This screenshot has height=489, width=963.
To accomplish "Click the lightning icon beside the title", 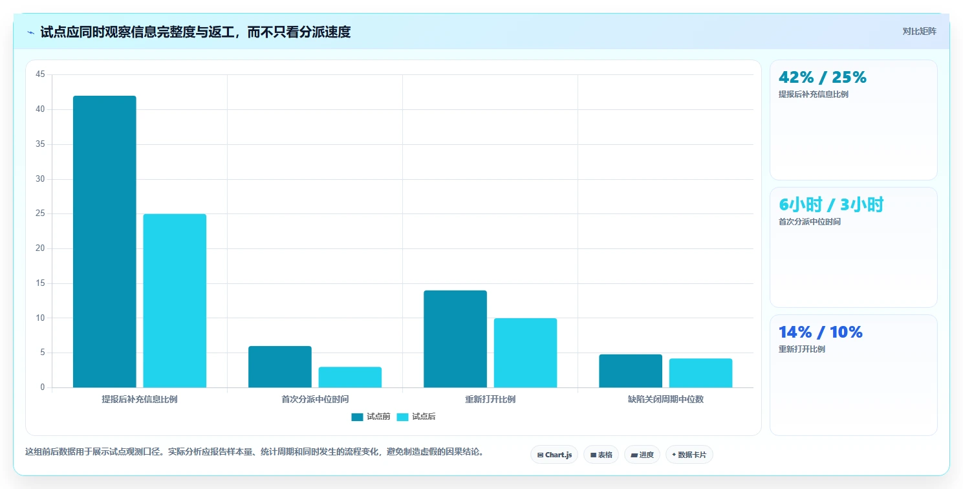I will coord(30,32).
